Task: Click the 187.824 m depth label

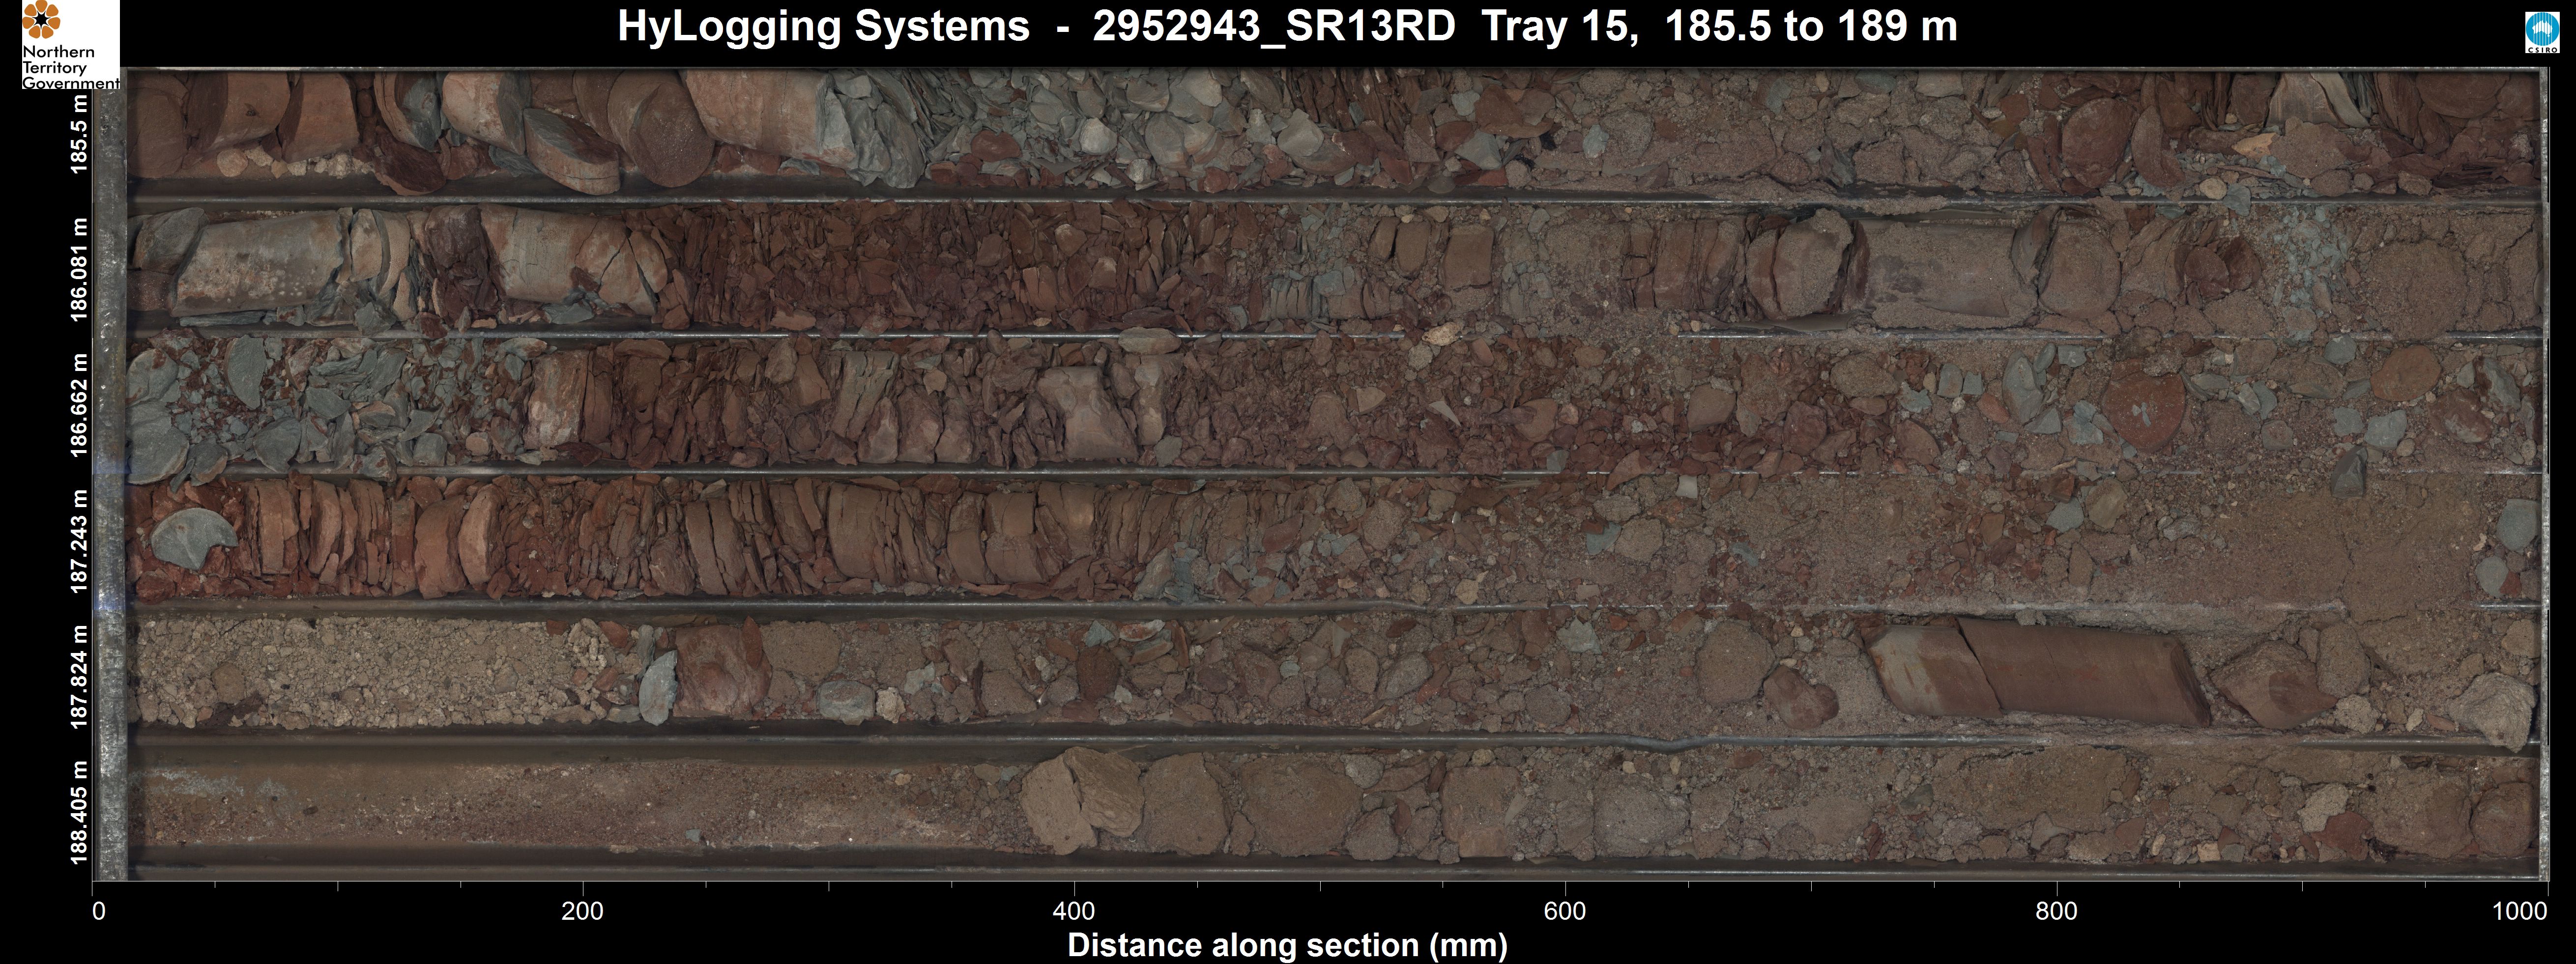Action: 80,676
